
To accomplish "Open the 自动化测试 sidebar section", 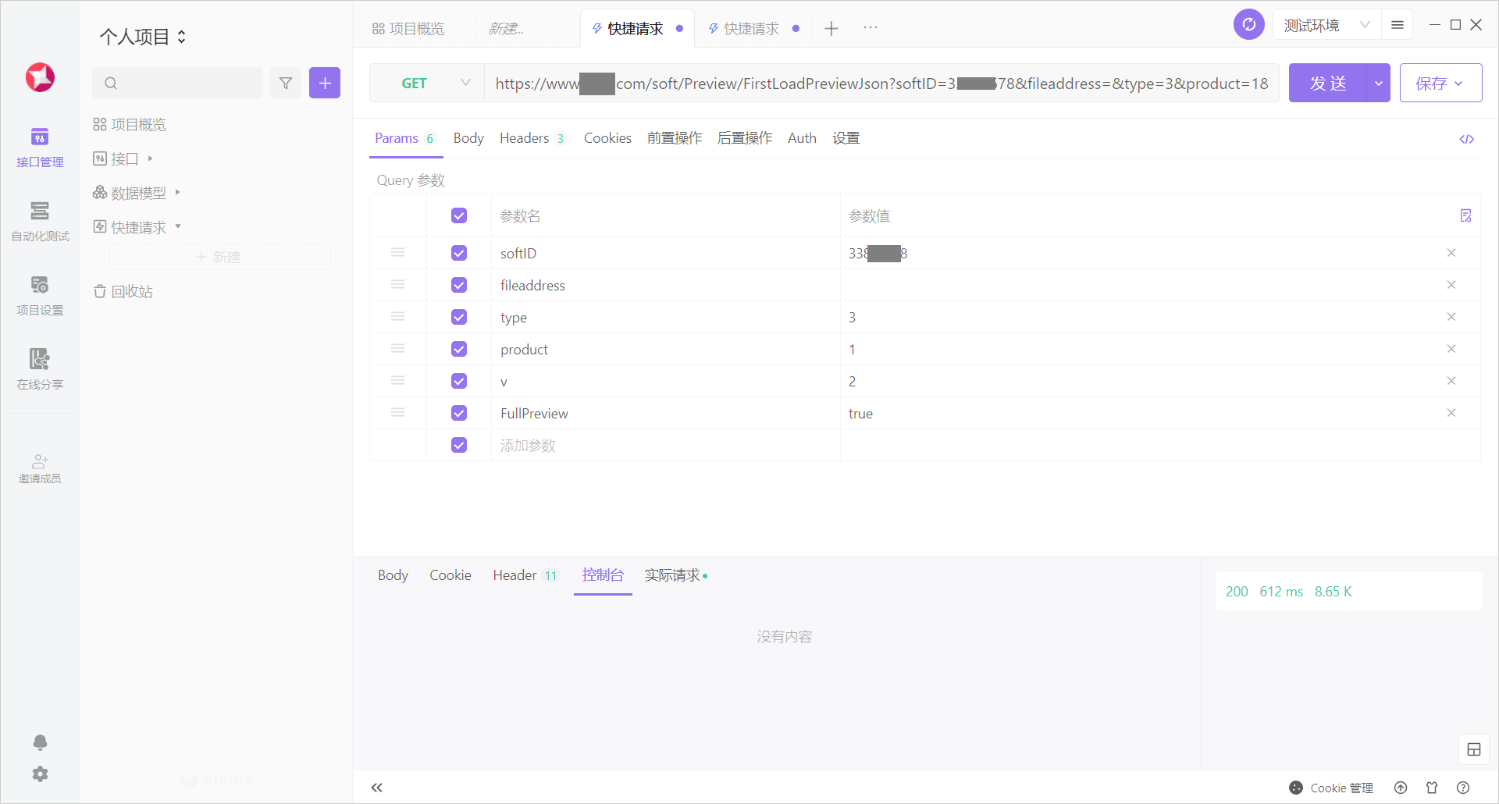I will click(x=40, y=220).
